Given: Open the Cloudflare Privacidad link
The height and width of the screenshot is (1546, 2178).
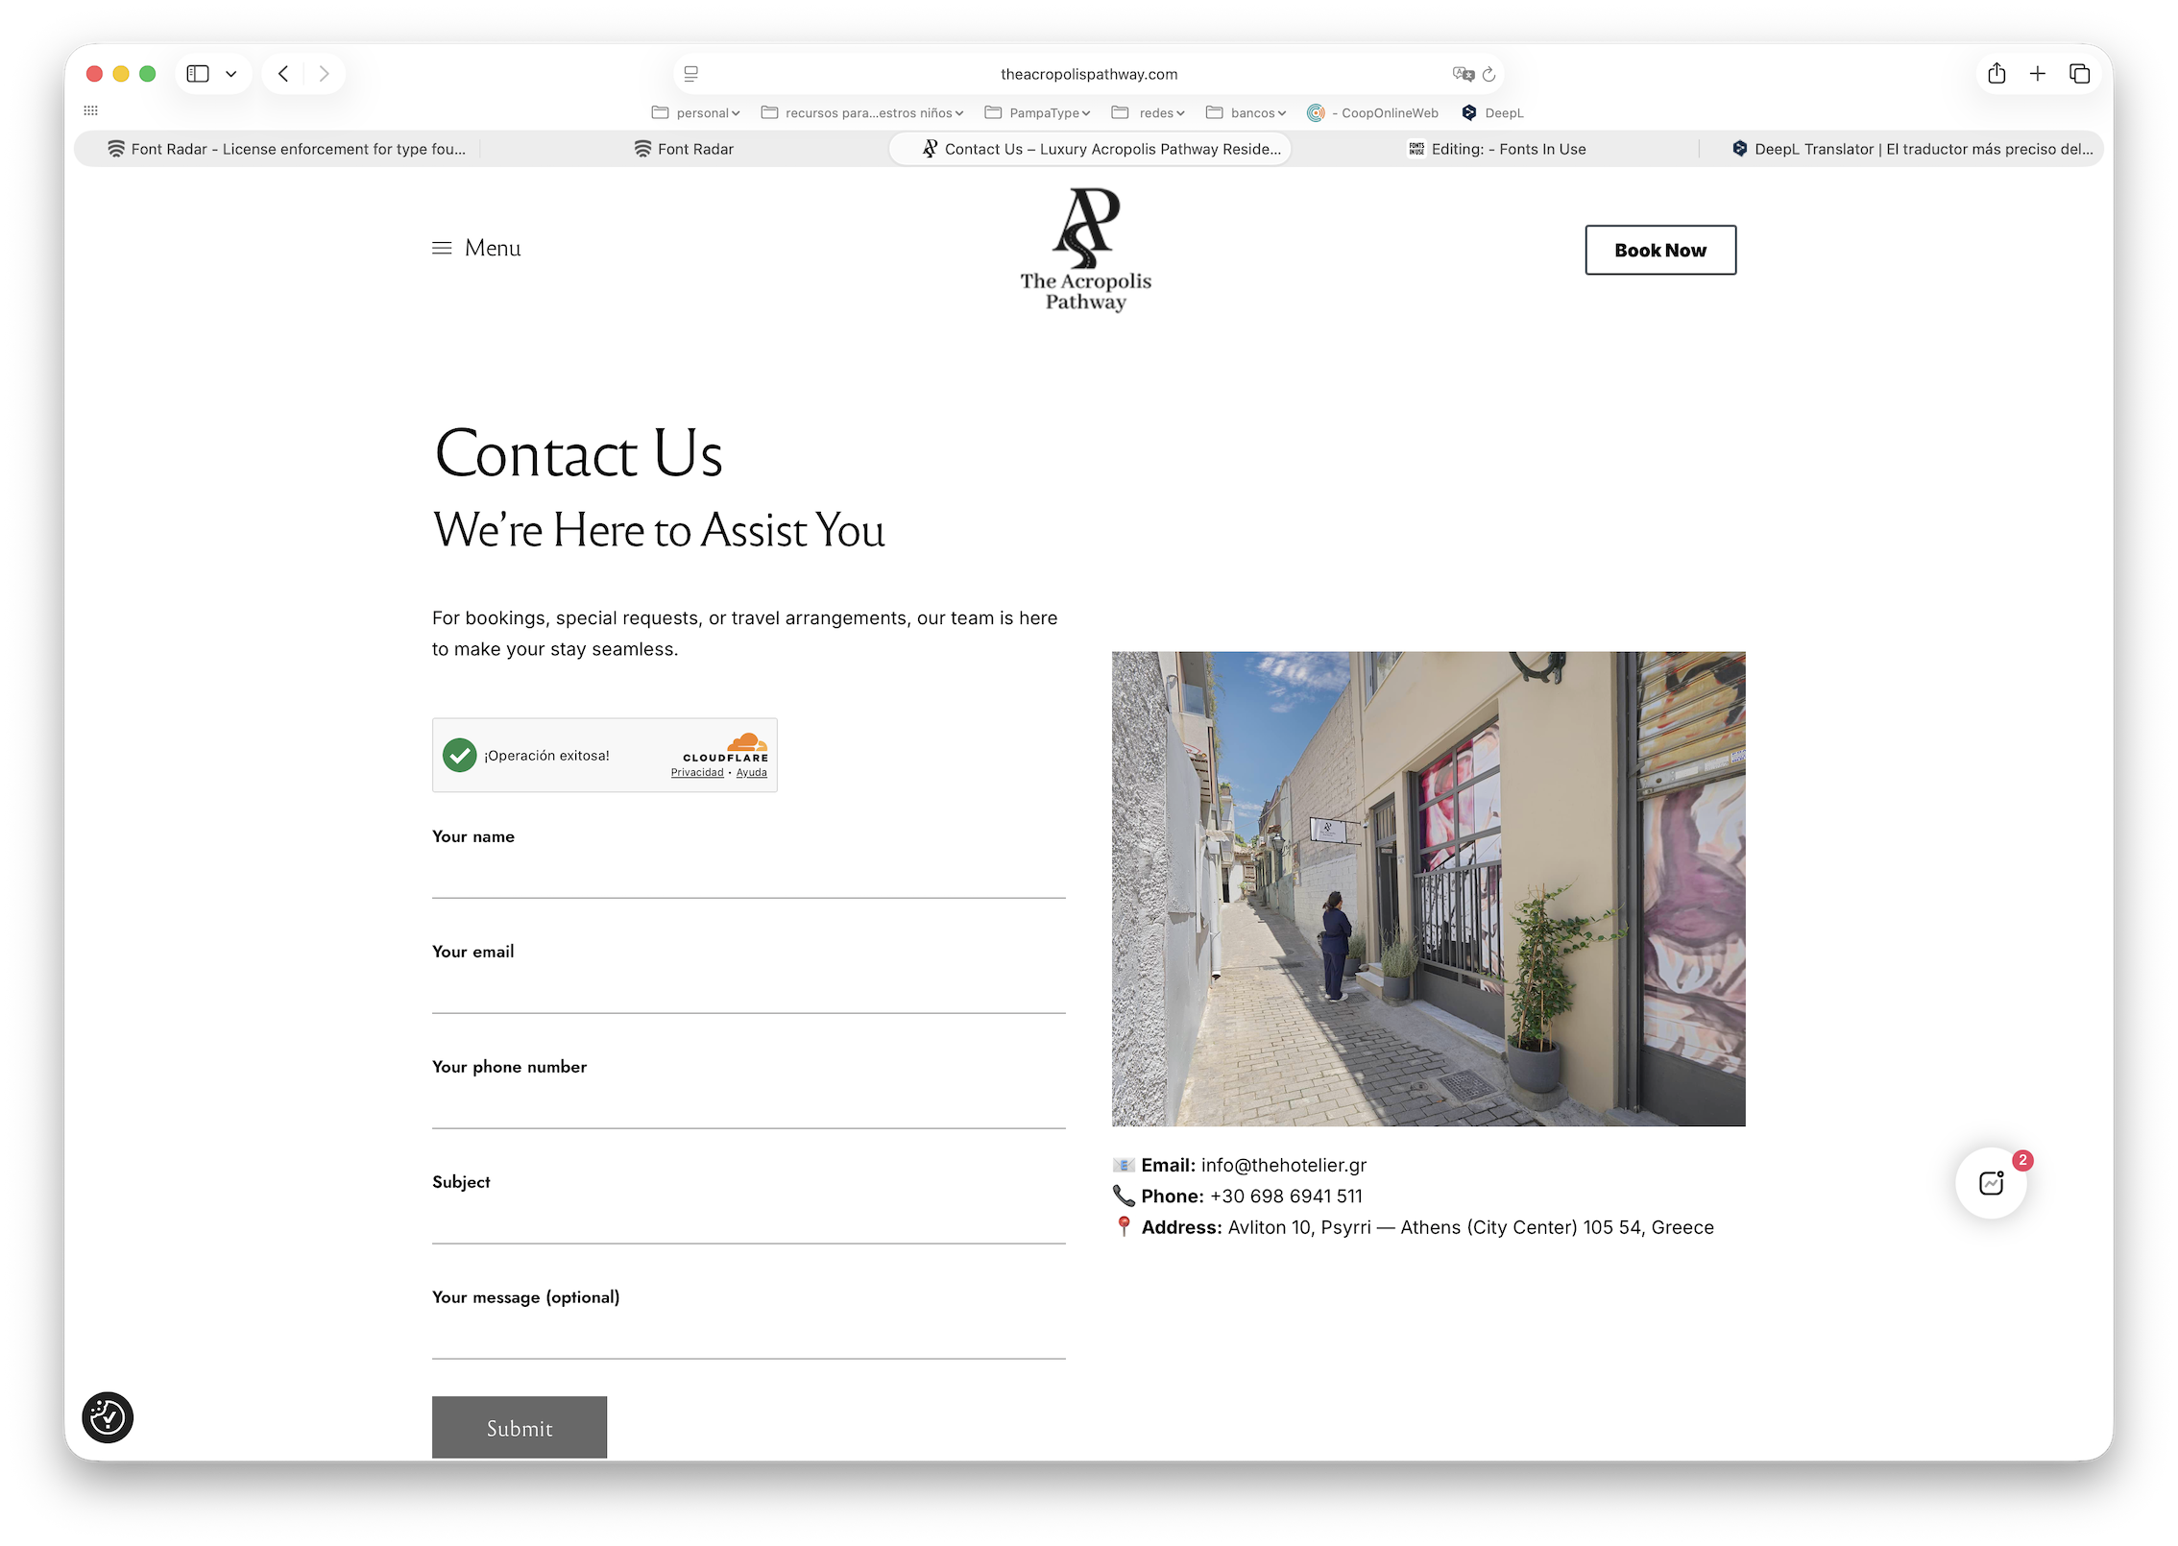Looking at the screenshot, I should click(697, 772).
